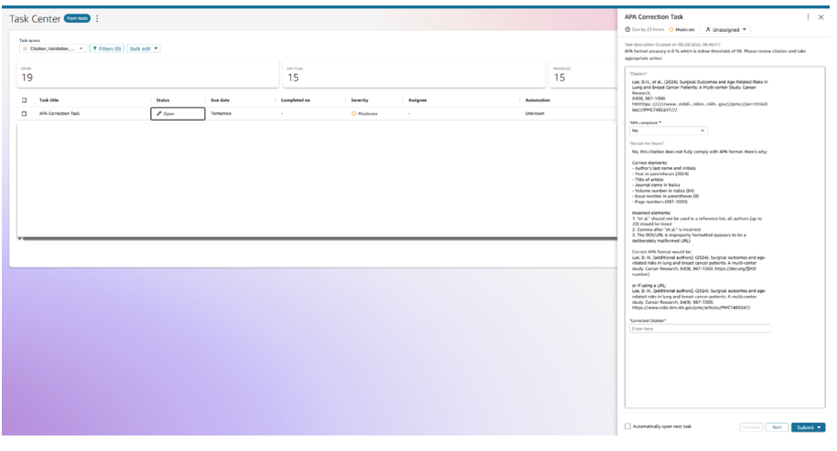Open APA Correction Task panel options menu
This screenshot has width=837, height=451.
tap(807, 17)
